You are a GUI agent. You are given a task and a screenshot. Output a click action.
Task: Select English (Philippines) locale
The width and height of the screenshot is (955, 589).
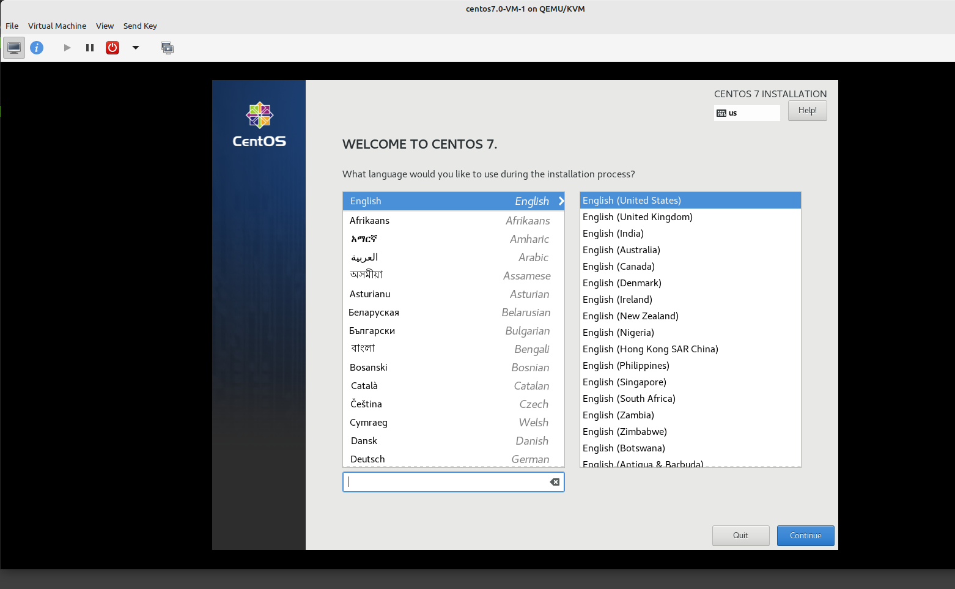tap(690, 365)
